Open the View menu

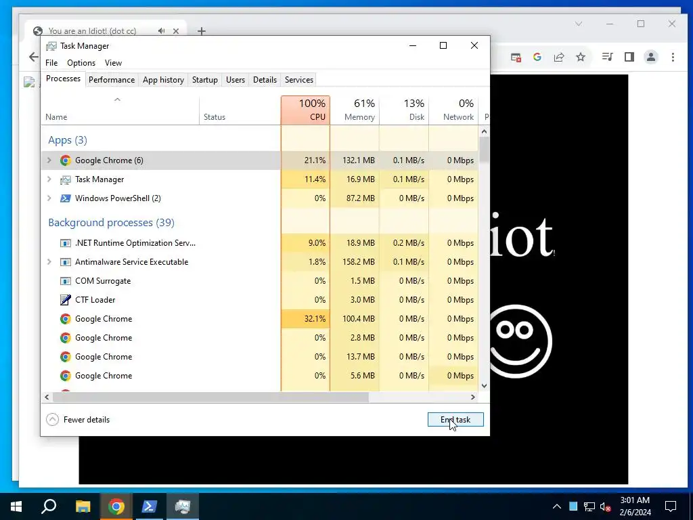coord(113,63)
